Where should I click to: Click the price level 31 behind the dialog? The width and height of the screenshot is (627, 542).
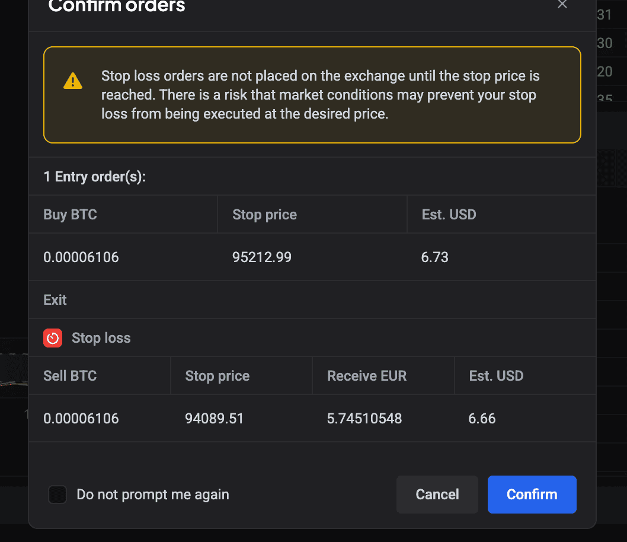tap(604, 14)
